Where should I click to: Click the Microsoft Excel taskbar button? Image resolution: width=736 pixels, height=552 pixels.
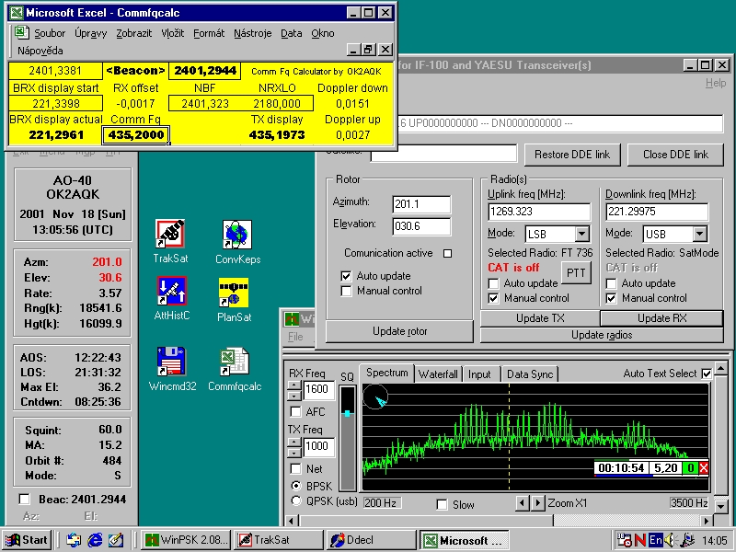[x=465, y=540]
